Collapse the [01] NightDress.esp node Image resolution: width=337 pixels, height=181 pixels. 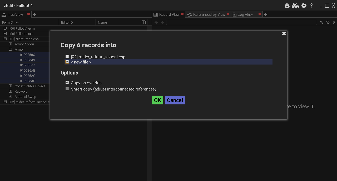(5, 39)
